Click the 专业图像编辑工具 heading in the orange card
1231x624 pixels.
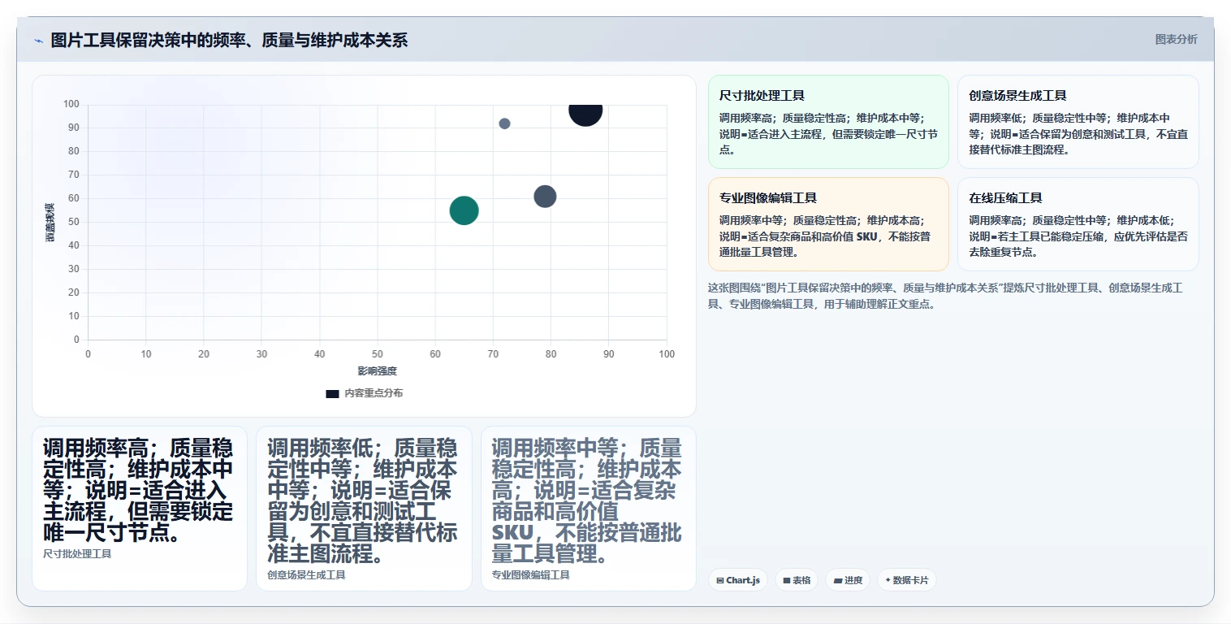coord(768,197)
